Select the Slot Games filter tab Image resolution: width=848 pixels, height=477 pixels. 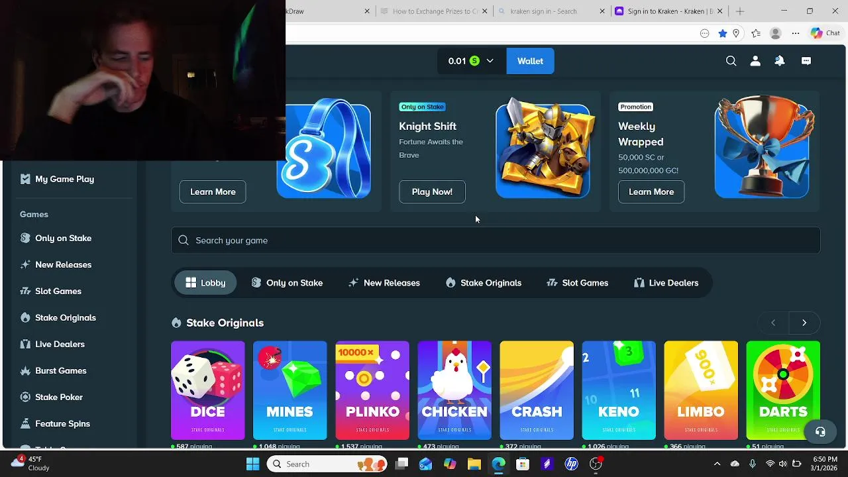coord(577,283)
